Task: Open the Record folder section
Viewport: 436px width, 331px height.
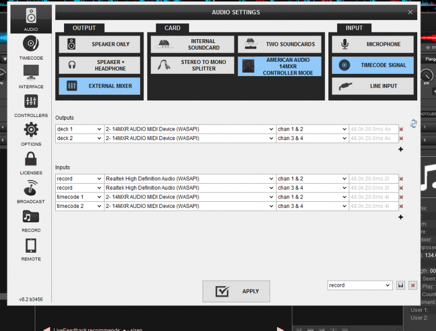Action: pos(31,220)
